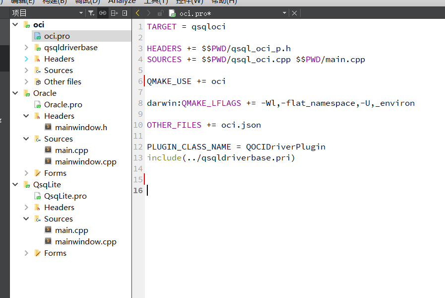
Task: Select the Oracle.pro file
Action: pyautogui.click(x=63, y=104)
